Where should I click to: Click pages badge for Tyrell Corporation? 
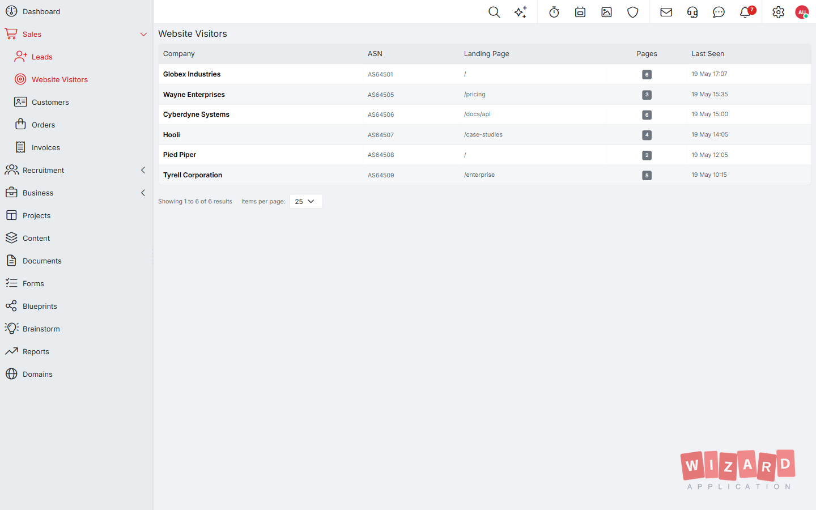point(647,176)
